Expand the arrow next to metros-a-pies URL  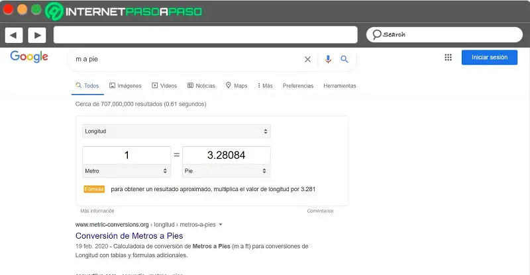point(221,225)
